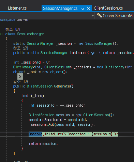134x162 pixels.
Task: Open the ClientSession.cs tab
Action: (x=108, y=8)
